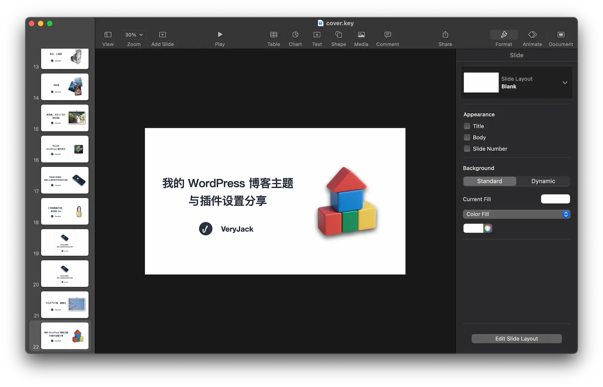The width and height of the screenshot is (603, 387).
Task: Add a Text box via toolbar
Action: pyautogui.click(x=317, y=35)
